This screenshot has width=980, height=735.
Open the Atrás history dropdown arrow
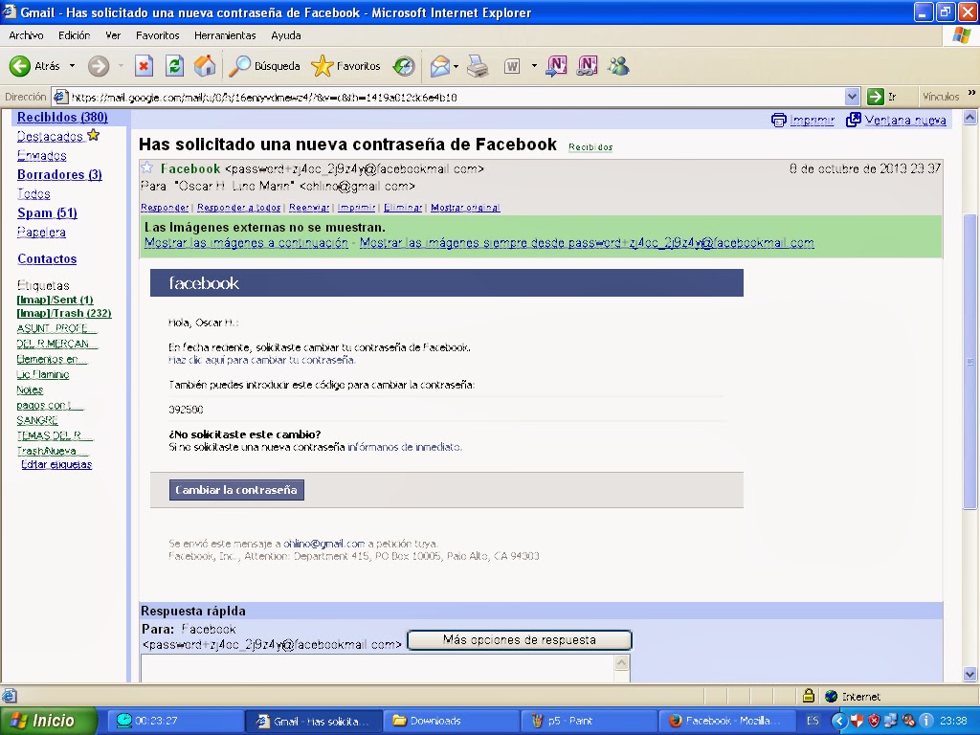click(72, 66)
